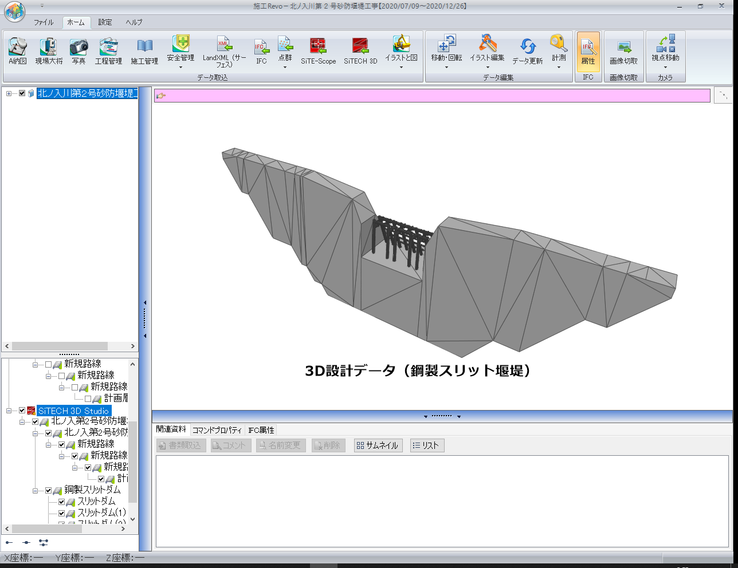The height and width of the screenshot is (568, 738).
Task: Toggle the IFC 属性 attribute button
Action: [588, 52]
